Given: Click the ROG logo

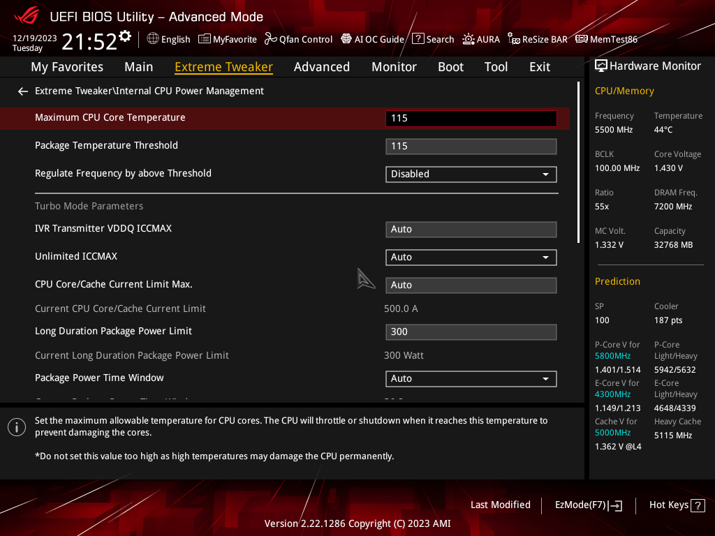Looking at the screenshot, I should 27,16.
